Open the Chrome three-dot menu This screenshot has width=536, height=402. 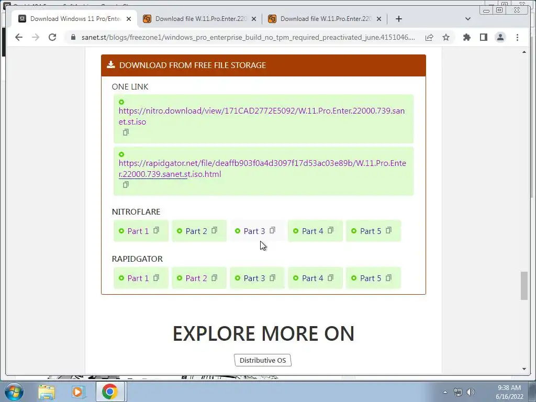517,37
